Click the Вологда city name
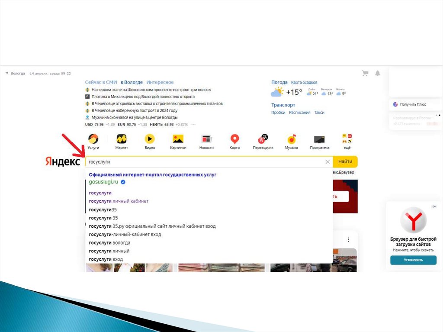This screenshot has height=332, width=443. [x=18, y=73]
